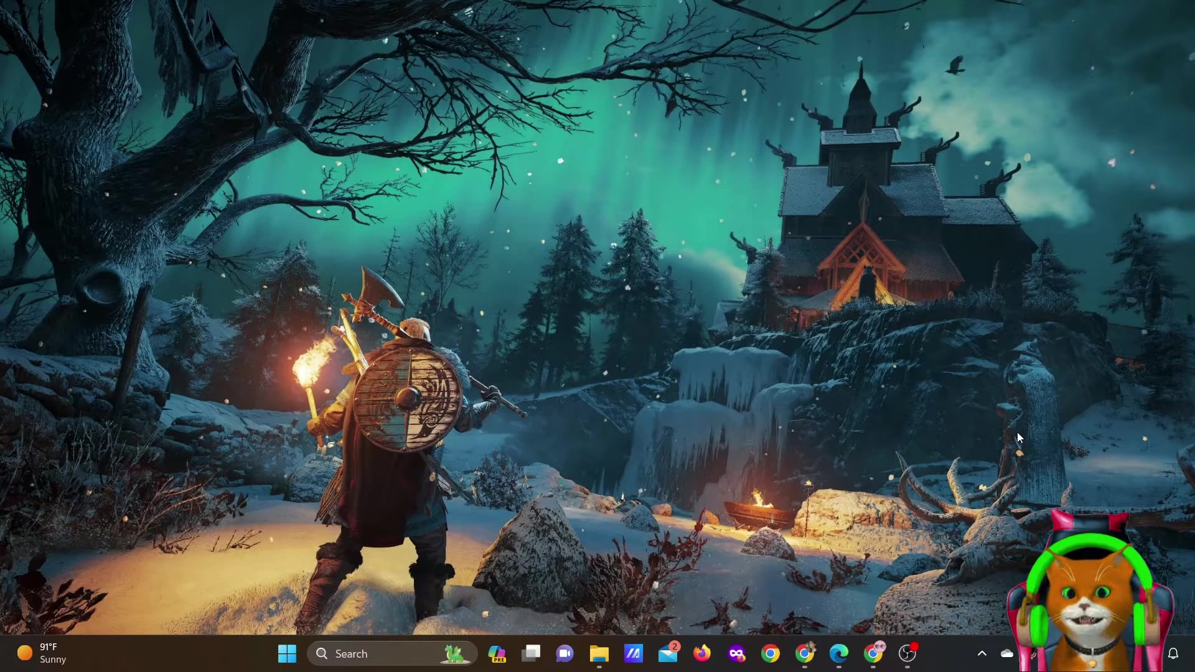Open File Explorer from the taskbar
Screen dimensions: 1195x672
(599, 653)
